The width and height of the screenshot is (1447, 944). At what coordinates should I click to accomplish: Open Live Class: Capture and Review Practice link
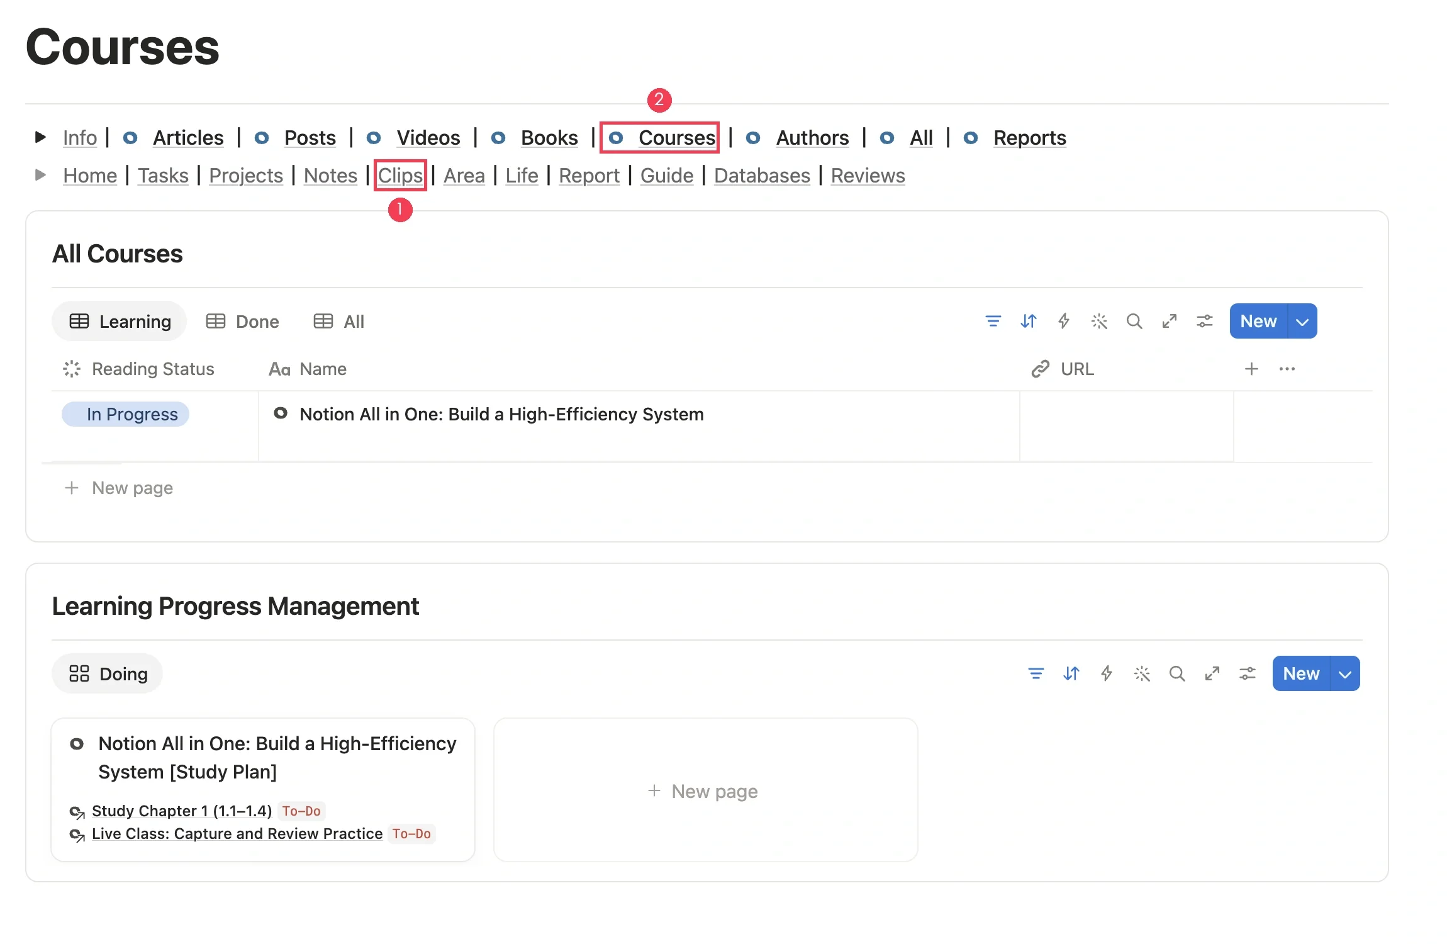tap(237, 833)
